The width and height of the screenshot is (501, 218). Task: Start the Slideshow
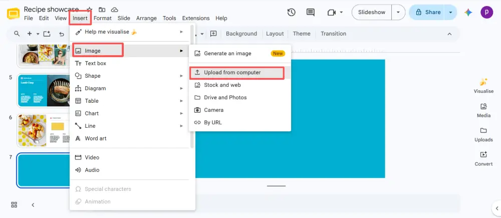(372, 13)
